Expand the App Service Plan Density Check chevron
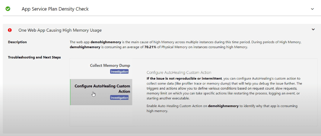Image resolution: width=321 pixels, height=136 pixels. [x=312, y=9]
